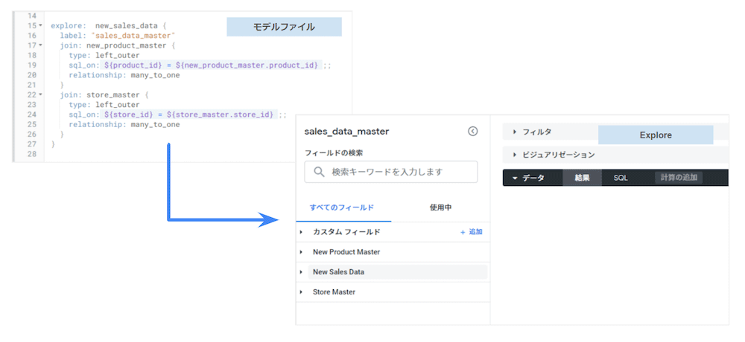
Task: Click the ${store_master.store_id} sql_on expression
Action: click(x=221, y=114)
